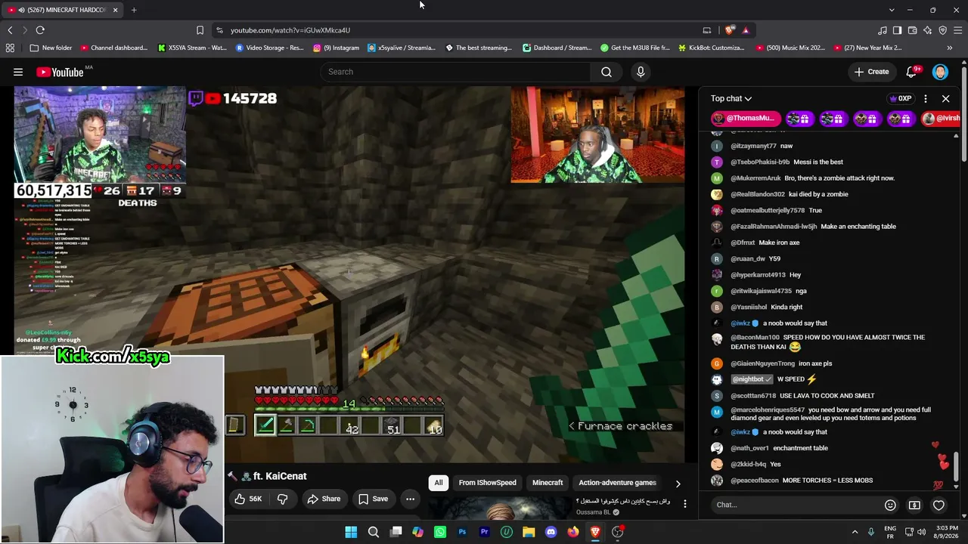Go back to previous page
The image size is (968, 544).
(10, 30)
